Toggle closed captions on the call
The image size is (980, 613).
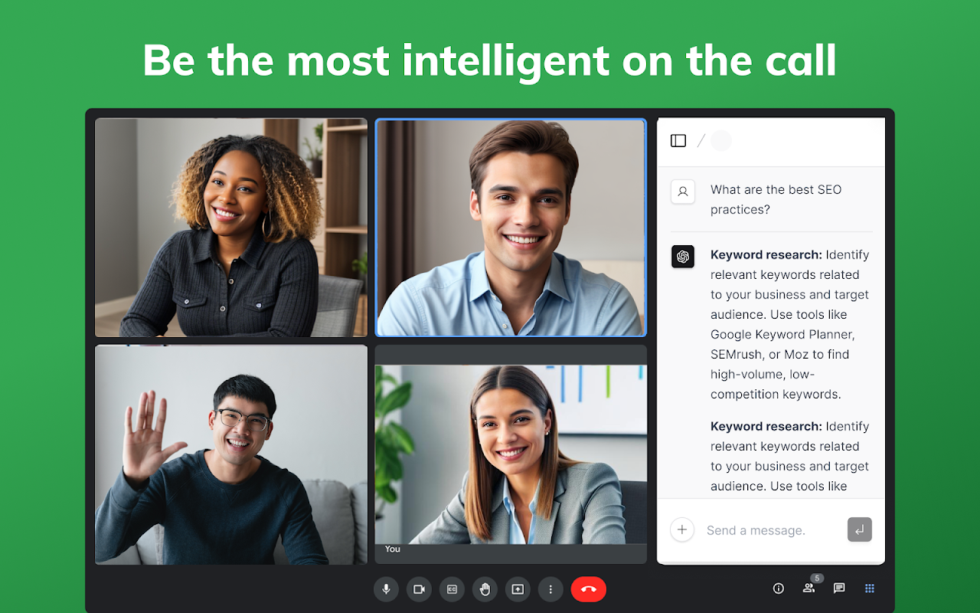tap(452, 589)
